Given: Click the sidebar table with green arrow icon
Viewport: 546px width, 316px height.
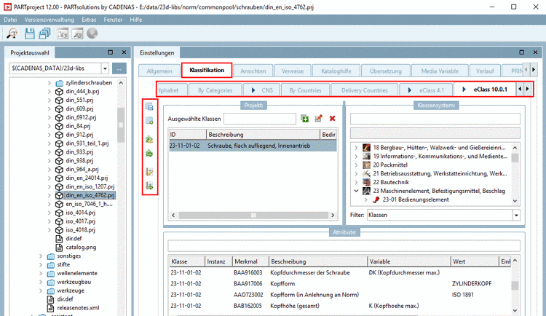Looking at the screenshot, I should point(149,186).
